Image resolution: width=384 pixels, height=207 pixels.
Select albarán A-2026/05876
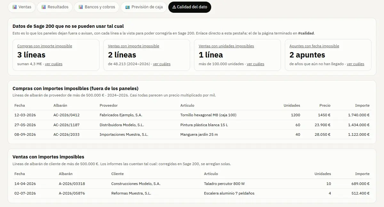pos(72,193)
